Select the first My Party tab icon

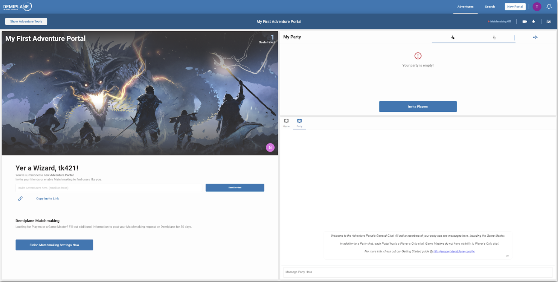click(x=453, y=37)
